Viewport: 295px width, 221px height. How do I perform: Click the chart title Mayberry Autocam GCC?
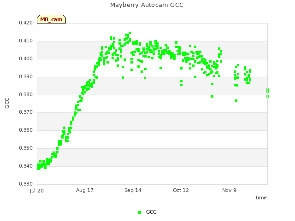click(x=147, y=5)
